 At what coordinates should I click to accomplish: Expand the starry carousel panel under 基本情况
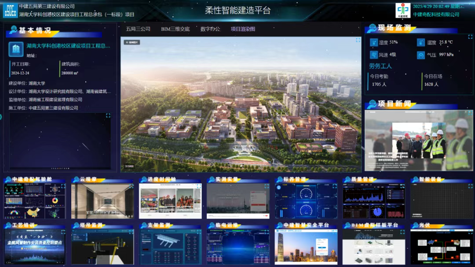click(108, 115)
